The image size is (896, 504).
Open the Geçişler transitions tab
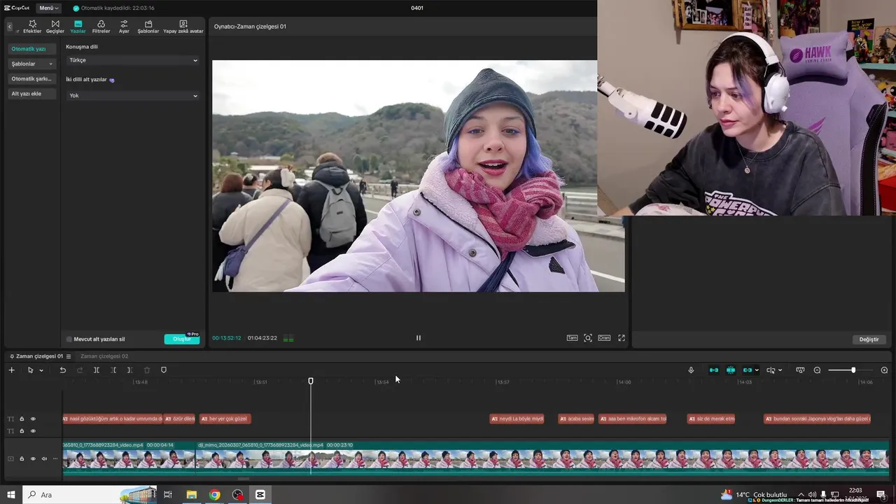(x=55, y=27)
